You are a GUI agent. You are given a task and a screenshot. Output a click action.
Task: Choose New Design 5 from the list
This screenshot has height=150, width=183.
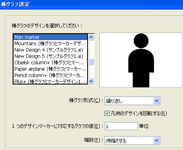click(51, 56)
